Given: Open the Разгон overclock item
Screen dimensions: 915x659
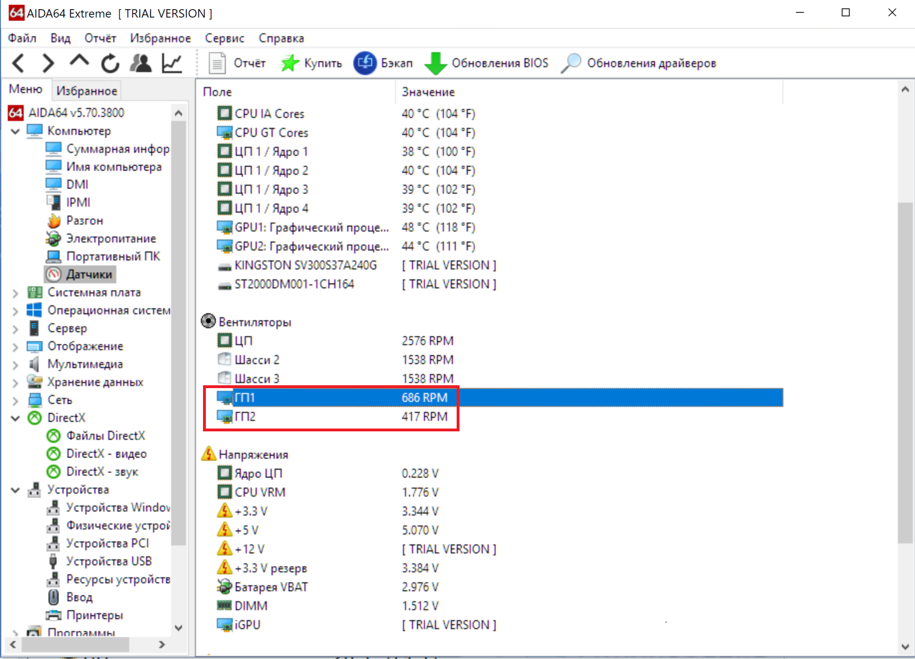Looking at the screenshot, I should point(74,220).
